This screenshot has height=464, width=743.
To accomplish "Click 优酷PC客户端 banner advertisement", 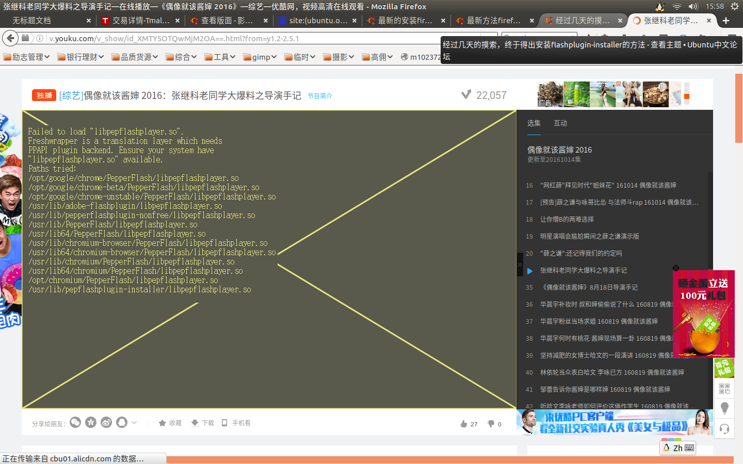I will 615,422.
